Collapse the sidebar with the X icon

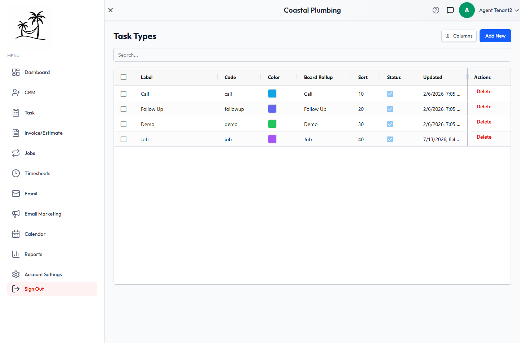point(110,10)
